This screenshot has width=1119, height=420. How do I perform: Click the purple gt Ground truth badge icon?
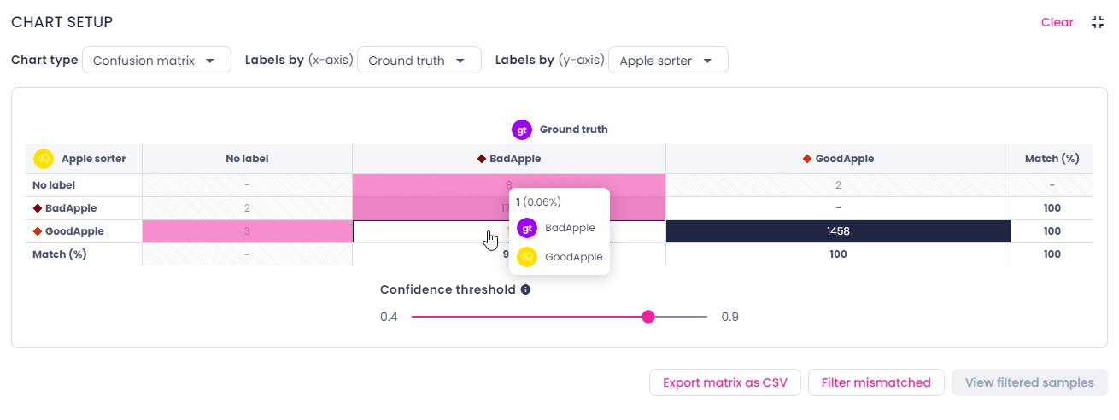522,130
